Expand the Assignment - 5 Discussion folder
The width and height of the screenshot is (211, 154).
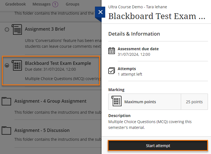tap(42, 130)
